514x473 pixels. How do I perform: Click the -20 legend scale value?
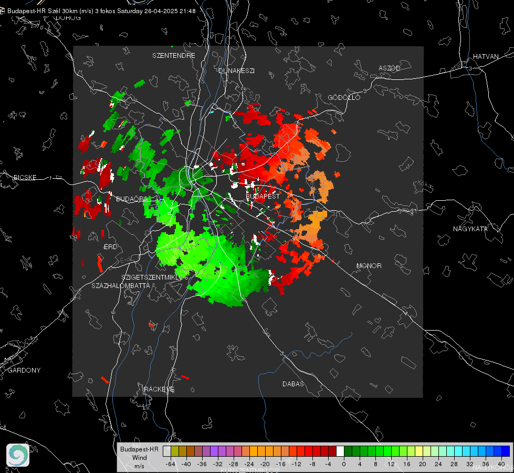click(x=265, y=464)
